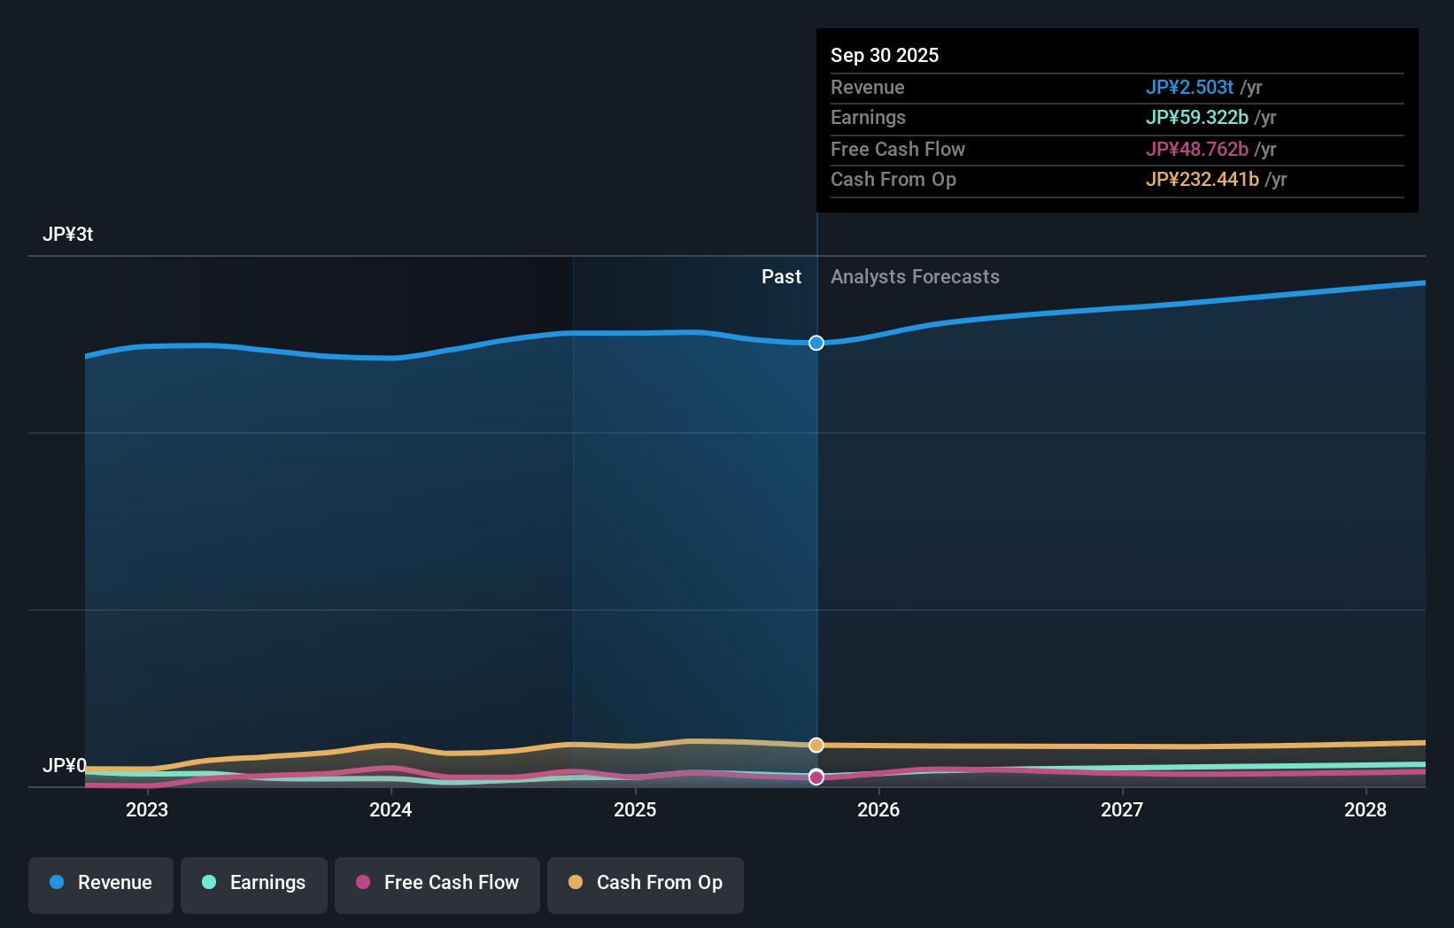Switch to the Past section label
The width and height of the screenshot is (1454, 928).
point(781,277)
